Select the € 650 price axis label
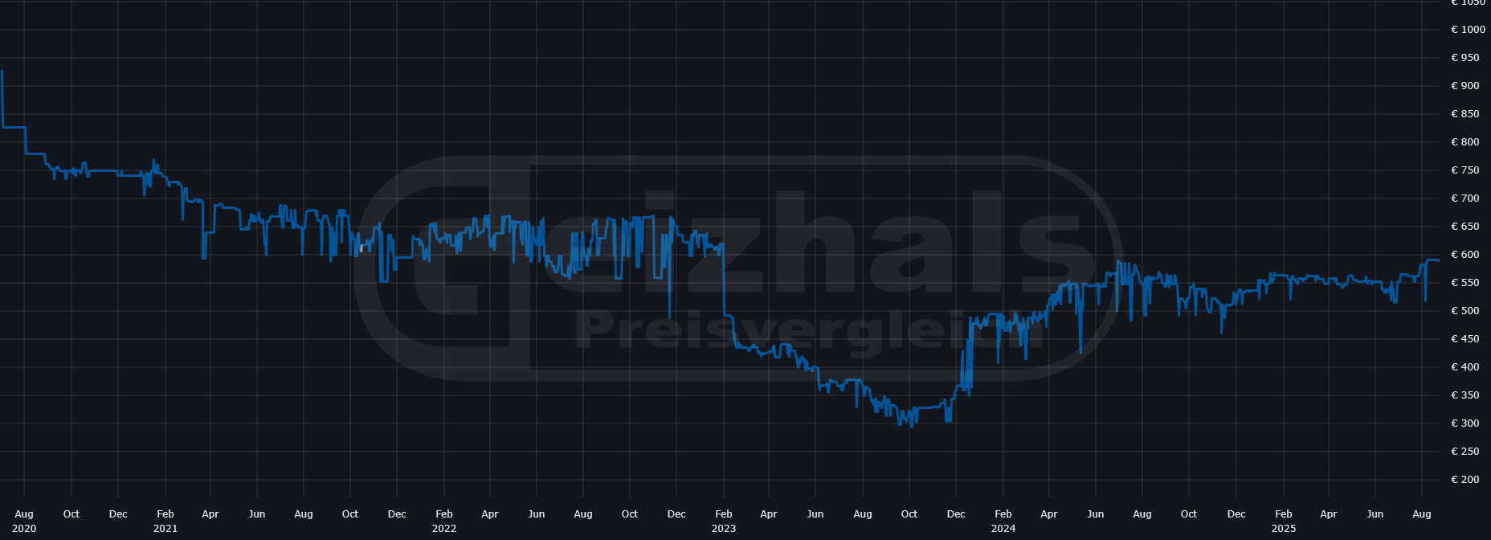 tap(1464, 227)
